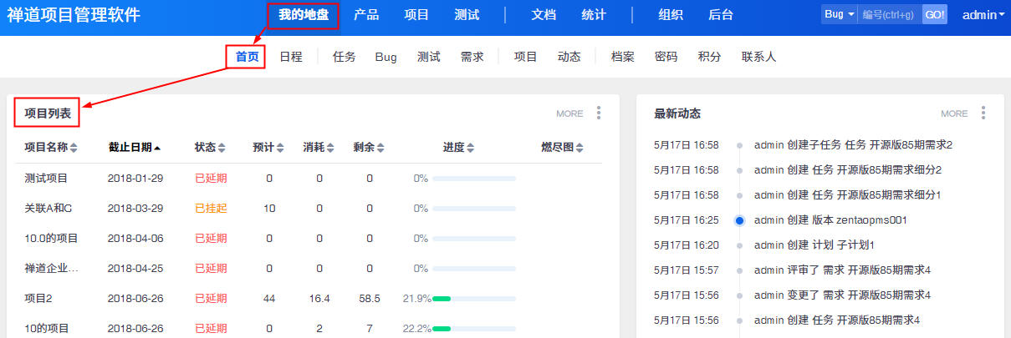This screenshot has width=1011, height=338.
Task: Open the latest activity panel options menu
Action: pos(983,114)
